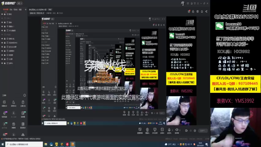
Task: Hide the 摄像头 1 source
Action: pyautogui.click(x=2, y=26)
